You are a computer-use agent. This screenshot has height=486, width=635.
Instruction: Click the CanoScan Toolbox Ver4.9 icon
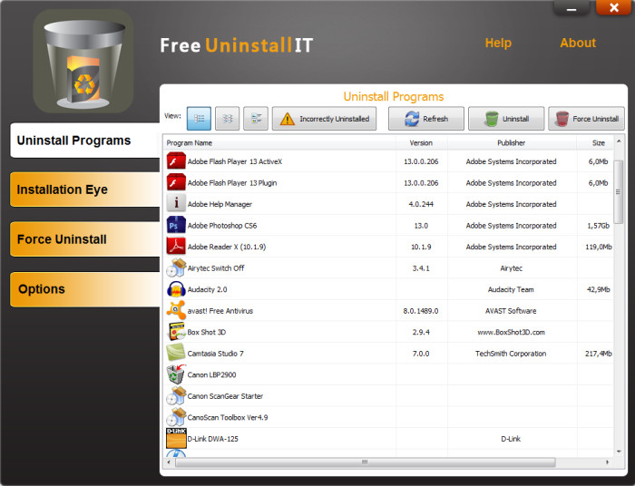coord(176,417)
